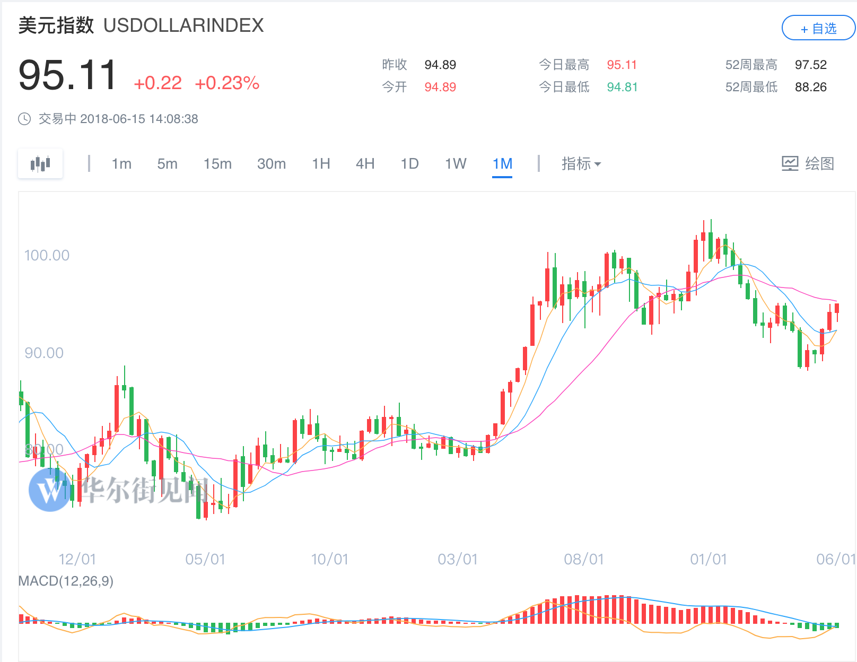Click the clock icon beside trading time
The image size is (857, 662).
click(24, 119)
